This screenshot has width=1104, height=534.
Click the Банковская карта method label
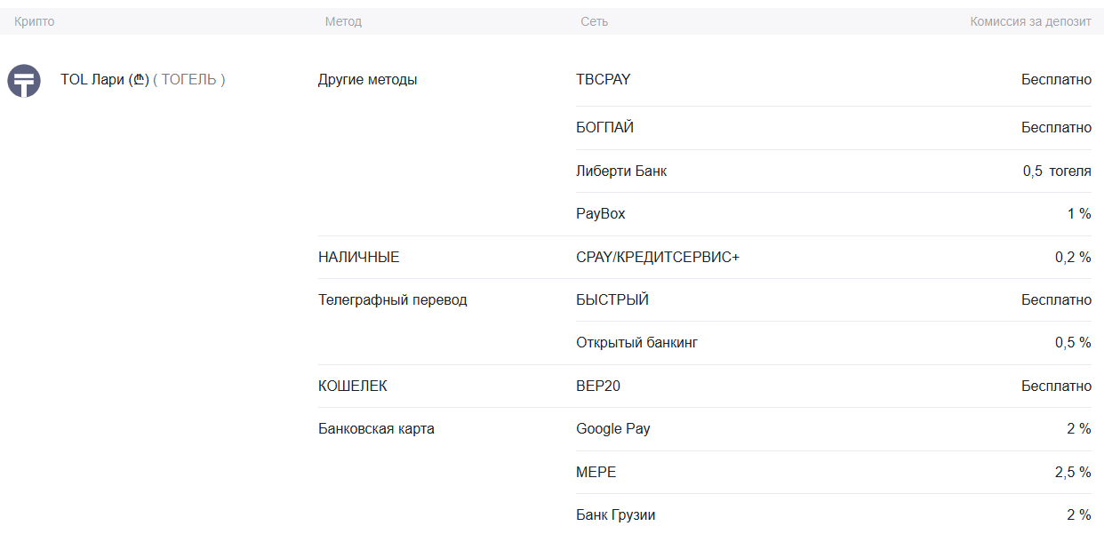coord(370,428)
